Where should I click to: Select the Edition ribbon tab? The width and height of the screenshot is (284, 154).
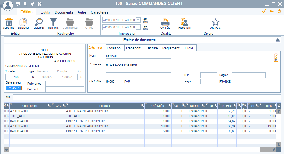coord(26,12)
